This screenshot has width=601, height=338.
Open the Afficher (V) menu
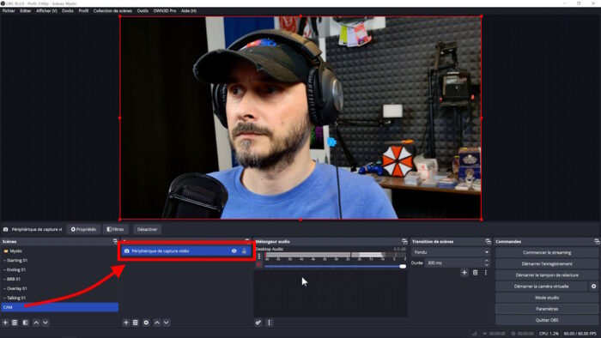46,10
